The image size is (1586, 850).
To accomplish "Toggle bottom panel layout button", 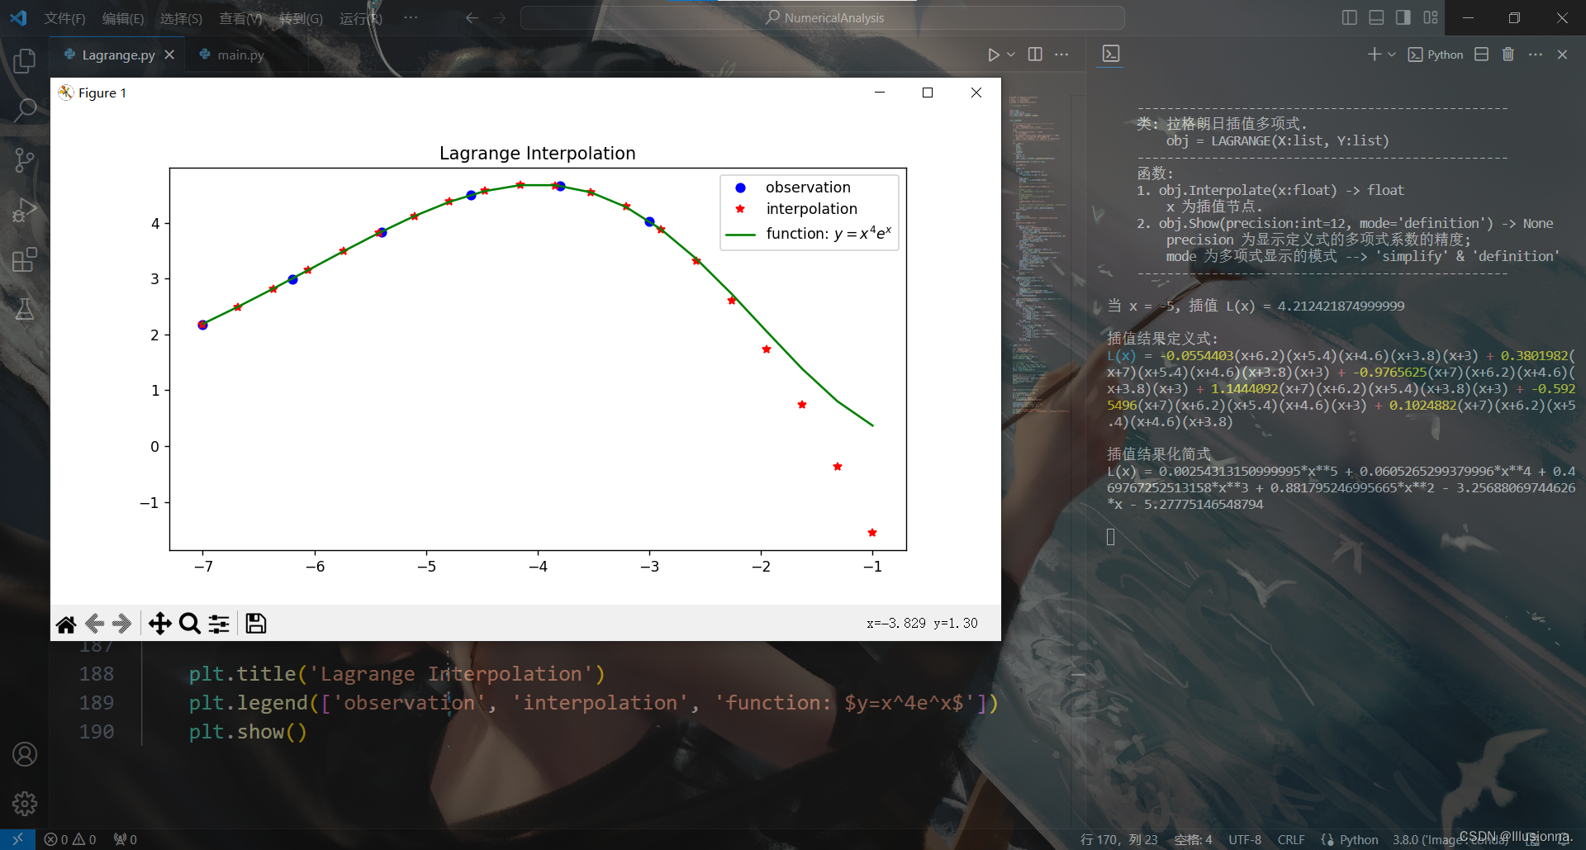I will click(1376, 17).
